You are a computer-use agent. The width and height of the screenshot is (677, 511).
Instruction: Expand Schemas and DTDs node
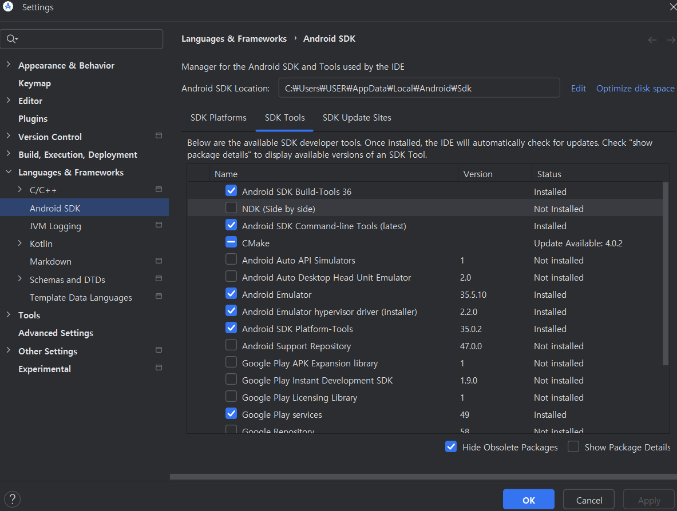click(x=20, y=278)
